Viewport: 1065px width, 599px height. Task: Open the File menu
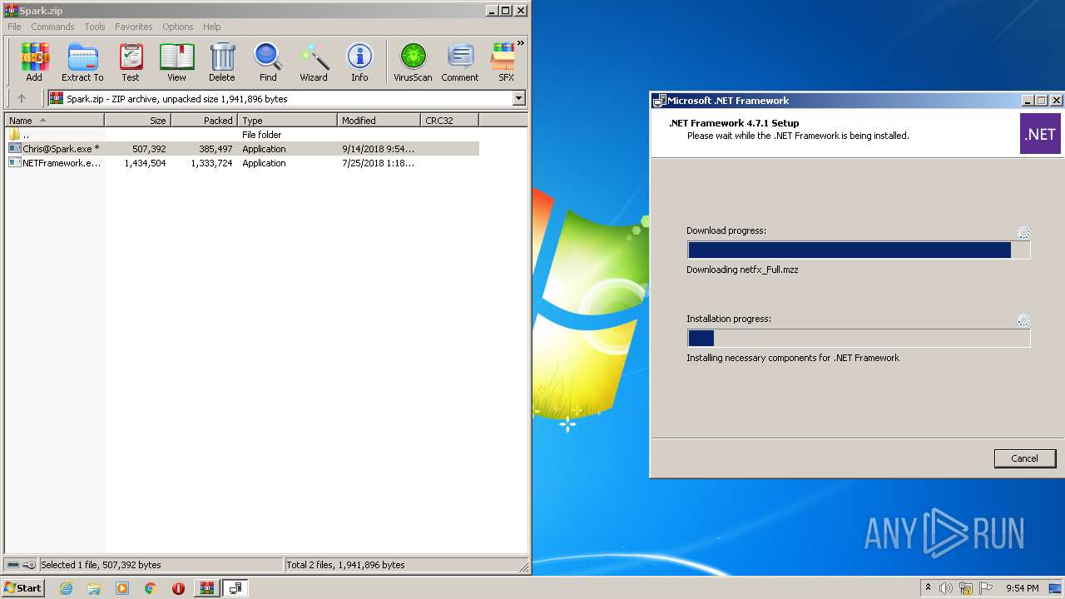[15, 27]
